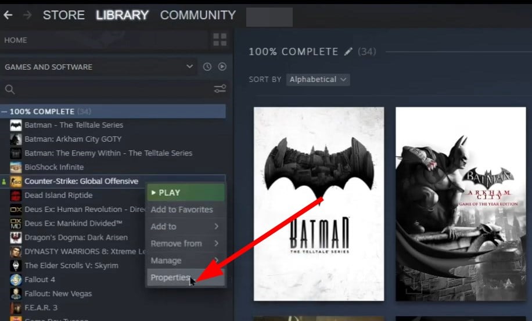Click Deus Ex Mankind Divided icon
Screen dimensions: 532x321
(16, 223)
